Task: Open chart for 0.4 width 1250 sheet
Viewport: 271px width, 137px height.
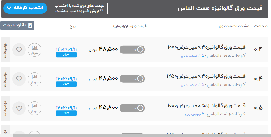Action: (x=34, y=79)
